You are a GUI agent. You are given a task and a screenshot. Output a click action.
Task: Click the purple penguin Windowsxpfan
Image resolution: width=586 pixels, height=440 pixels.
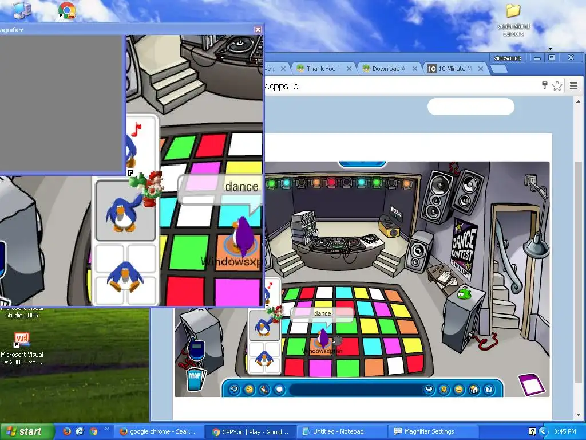click(x=323, y=339)
